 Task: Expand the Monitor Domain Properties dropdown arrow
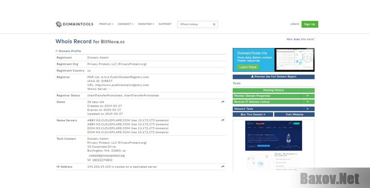click(x=308, y=96)
